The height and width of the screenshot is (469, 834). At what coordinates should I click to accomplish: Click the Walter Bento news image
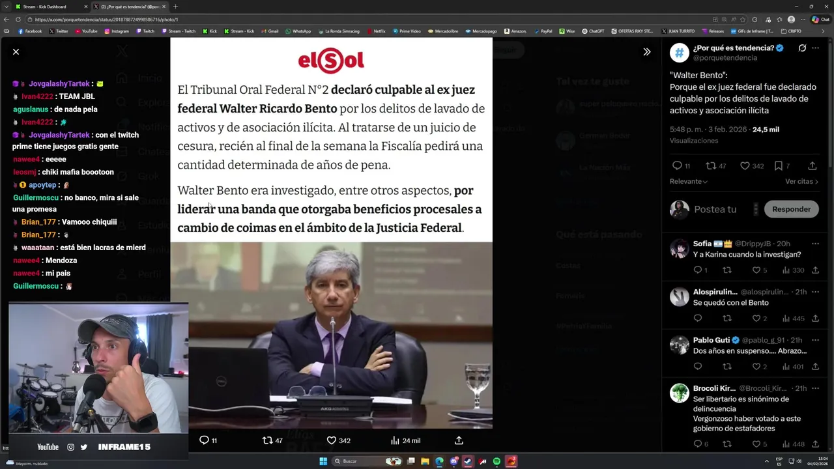[331, 335]
